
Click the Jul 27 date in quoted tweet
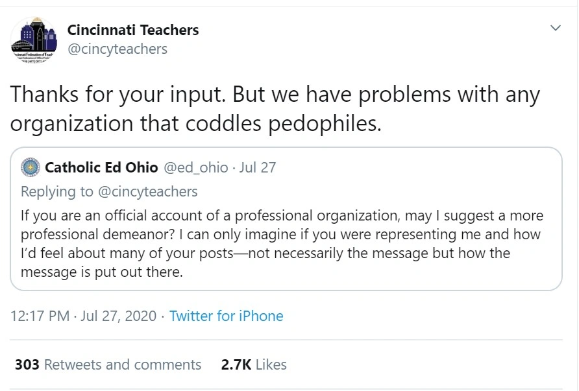(258, 168)
